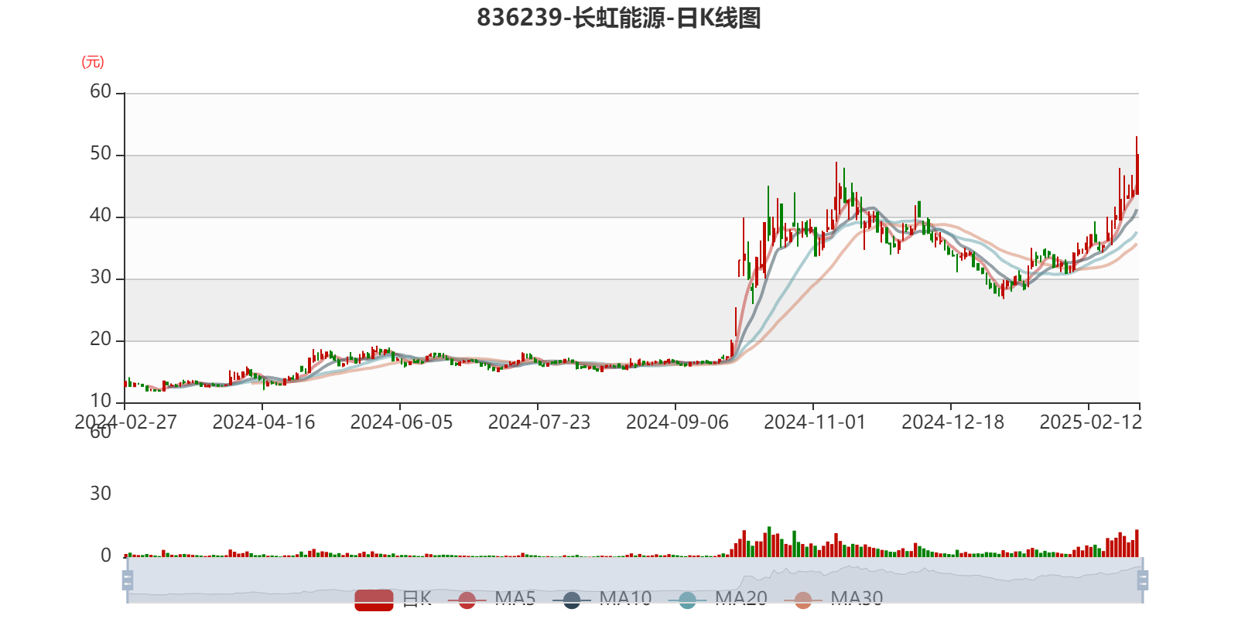Click the 2024-04-16 date axis label
Image resolution: width=1238 pixels, height=619 pixels.
[264, 422]
